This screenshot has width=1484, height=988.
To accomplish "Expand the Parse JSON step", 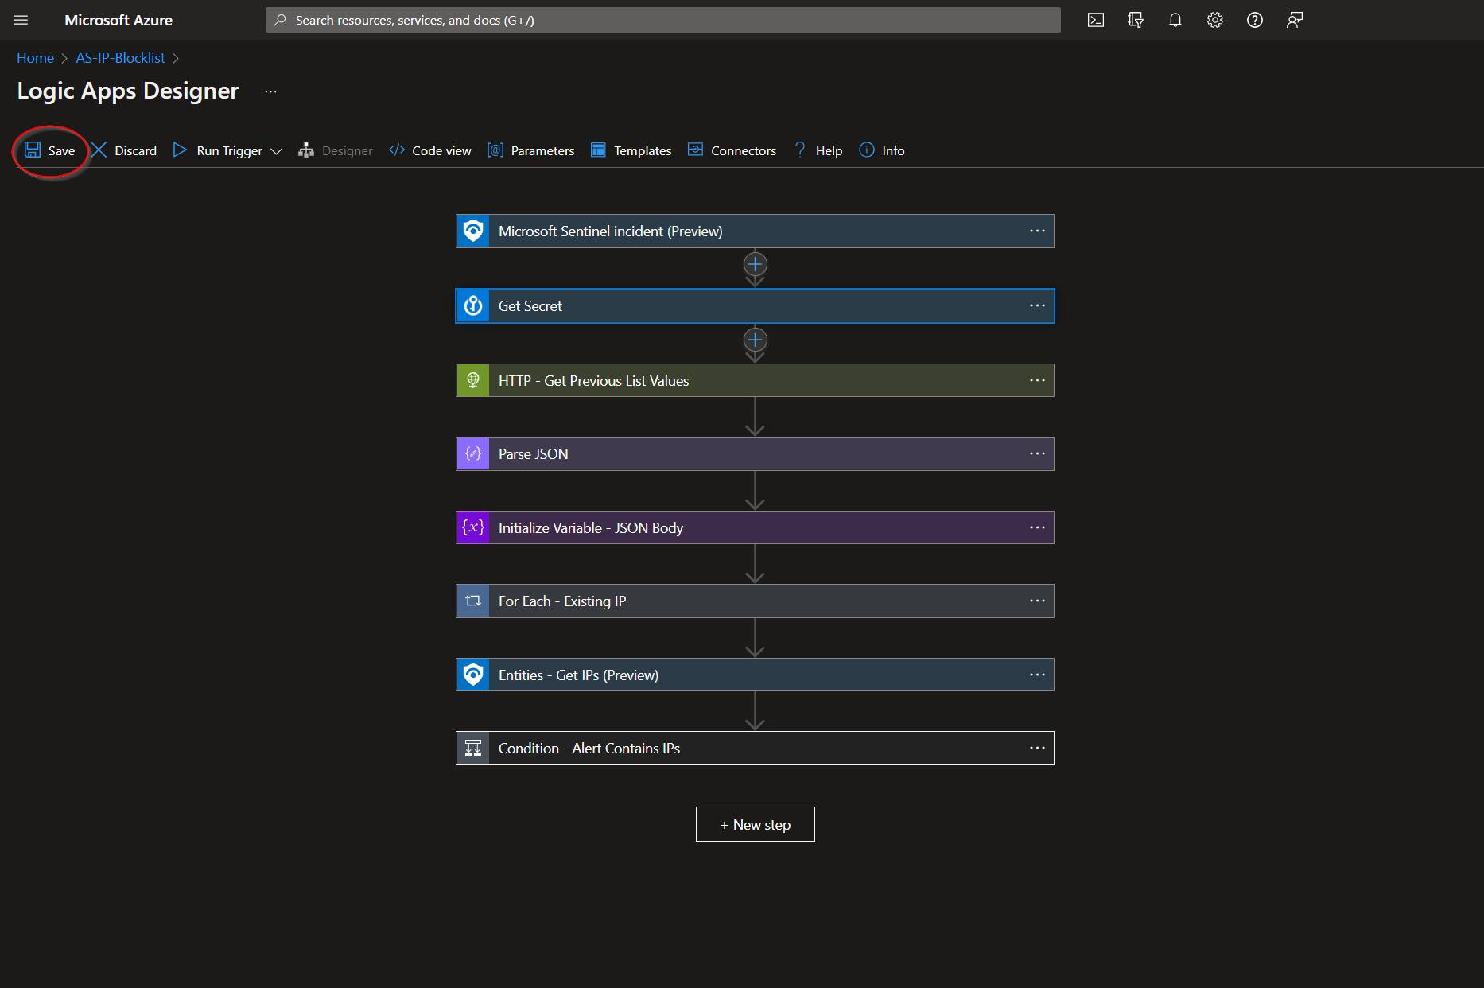I will [x=755, y=453].
